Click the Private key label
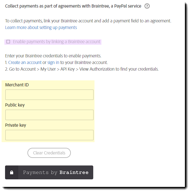 pyautogui.click(x=16, y=125)
